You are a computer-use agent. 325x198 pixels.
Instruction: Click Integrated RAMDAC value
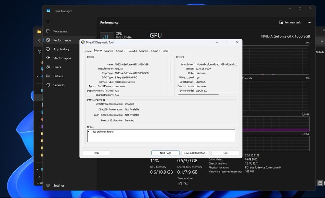(x=126, y=78)
